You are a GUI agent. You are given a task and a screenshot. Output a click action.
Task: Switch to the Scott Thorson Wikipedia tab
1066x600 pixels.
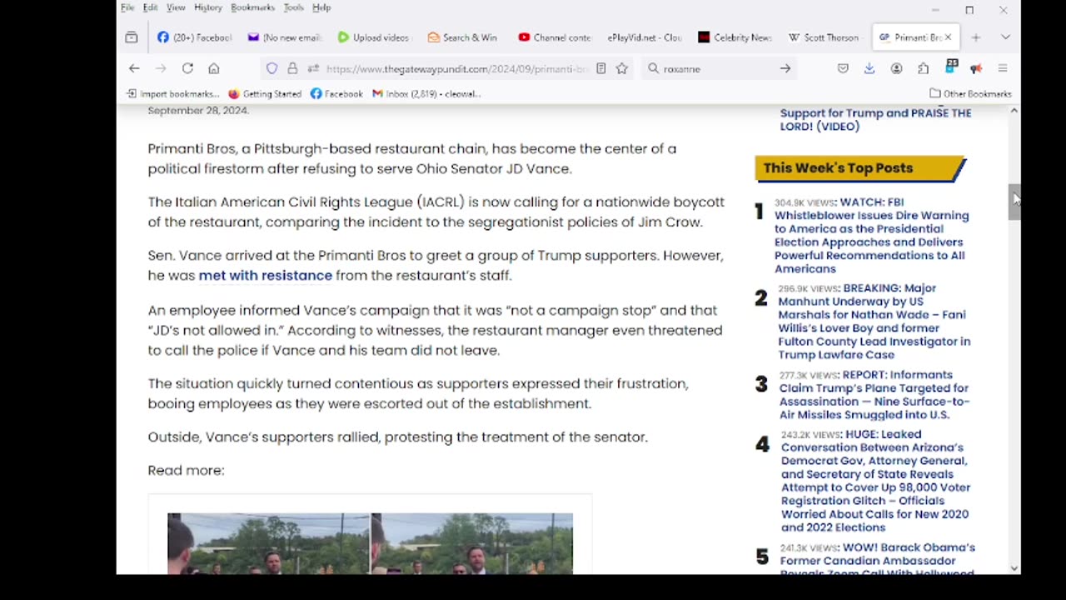(x=824, y=37)
